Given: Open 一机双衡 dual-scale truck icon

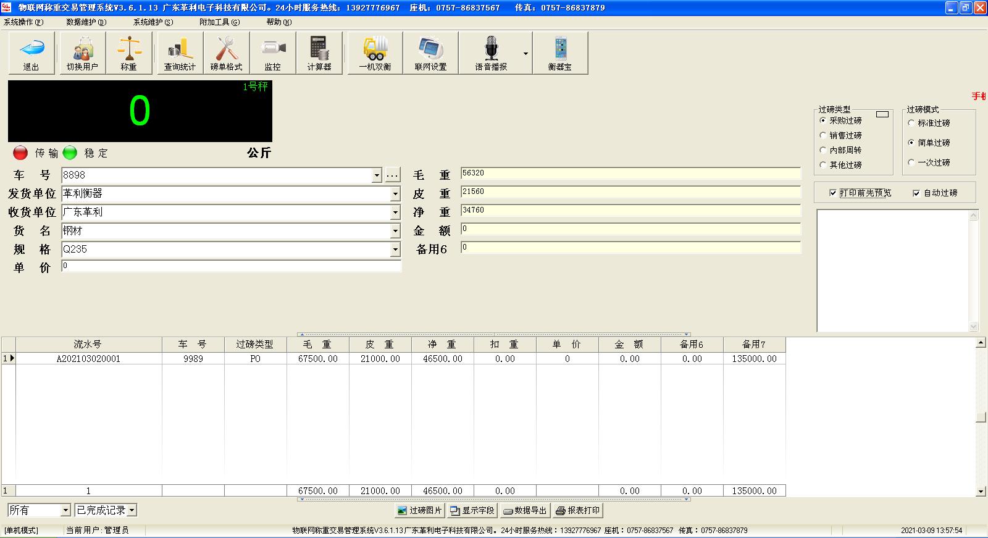Looking at the screenshot, I should 375,53.
